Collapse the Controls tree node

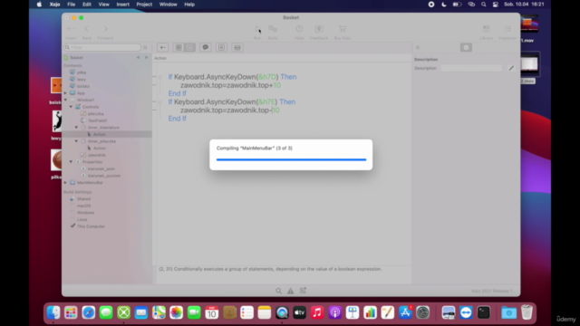click(71, 107)
